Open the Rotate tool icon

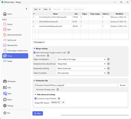[x=5, y=61]
